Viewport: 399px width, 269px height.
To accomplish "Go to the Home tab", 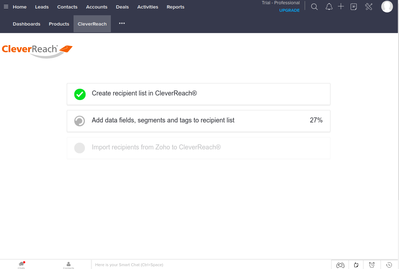I will pos(20,7).
